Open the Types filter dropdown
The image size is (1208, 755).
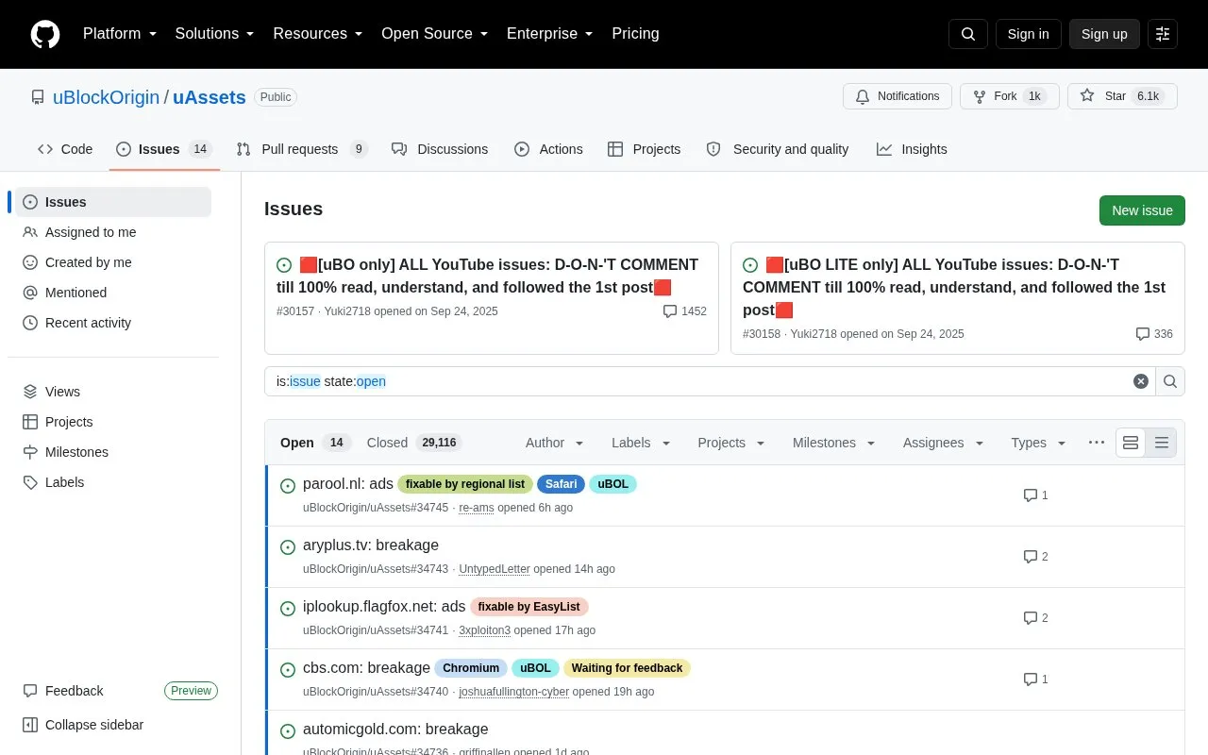(x=1038, y=443)
